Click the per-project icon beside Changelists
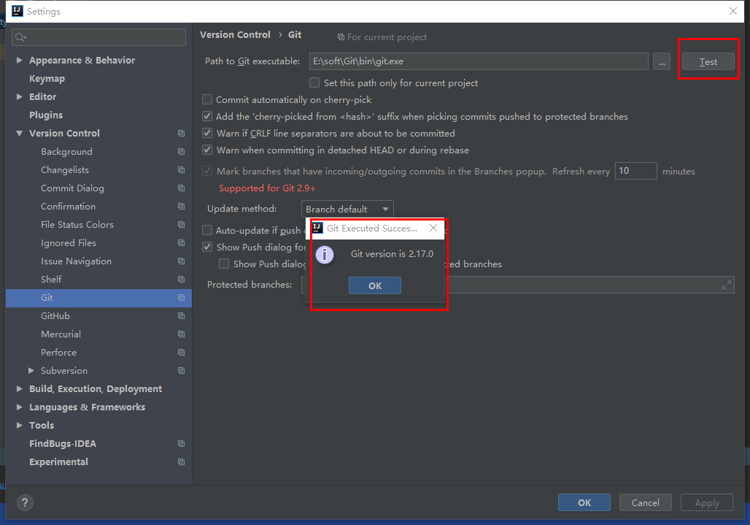Screen dimensions: 750x525 181,170
